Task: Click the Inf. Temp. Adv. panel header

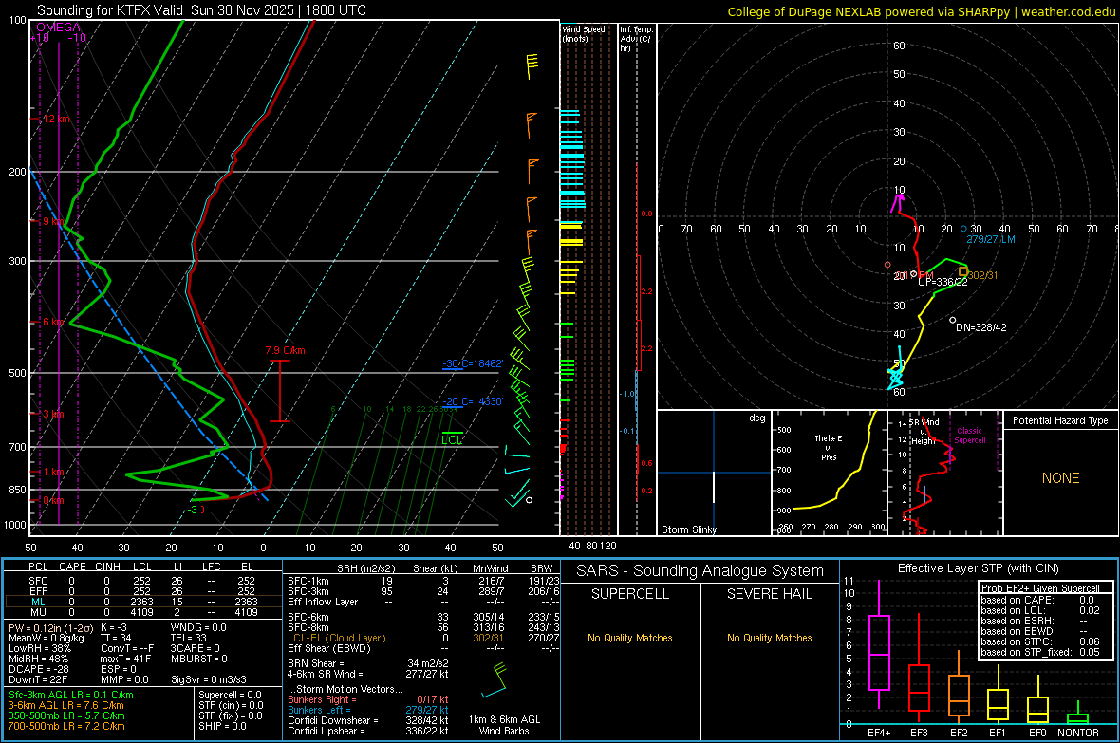Action: (x=636, y=39)
